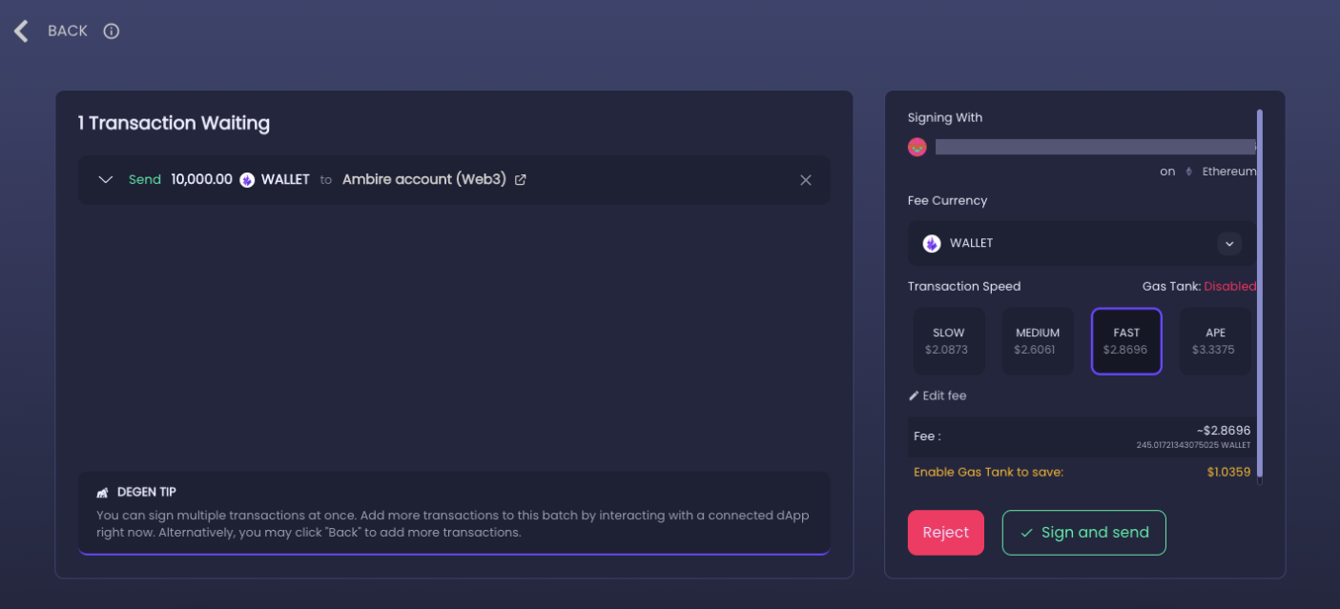Click the back arrow icon
The width and height of the screenshot is (1340, 609).
click(x=21, y=31)
